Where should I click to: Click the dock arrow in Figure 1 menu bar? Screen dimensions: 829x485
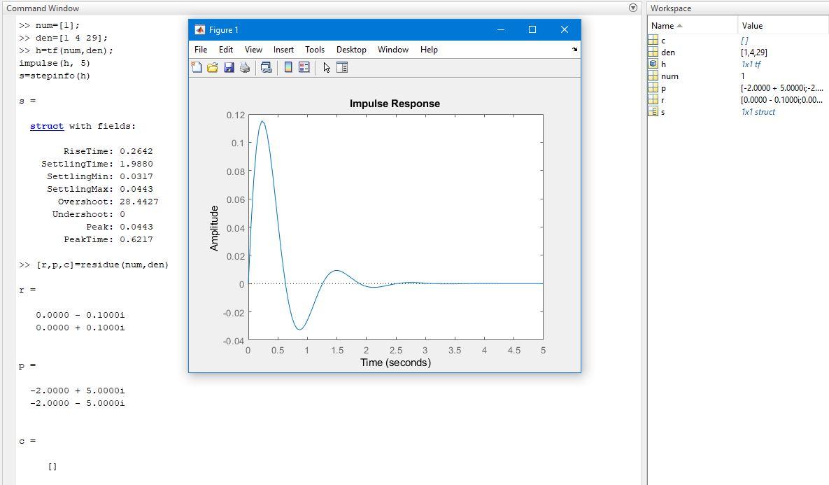(x=574, y=49)
